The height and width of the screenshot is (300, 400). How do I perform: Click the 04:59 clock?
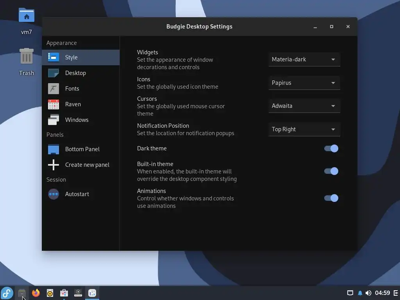tap(382, 293)
